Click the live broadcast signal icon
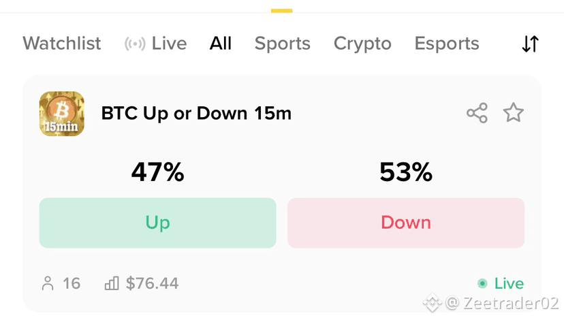564x320 pixels. pyautogui.click(x=135, y=44)
